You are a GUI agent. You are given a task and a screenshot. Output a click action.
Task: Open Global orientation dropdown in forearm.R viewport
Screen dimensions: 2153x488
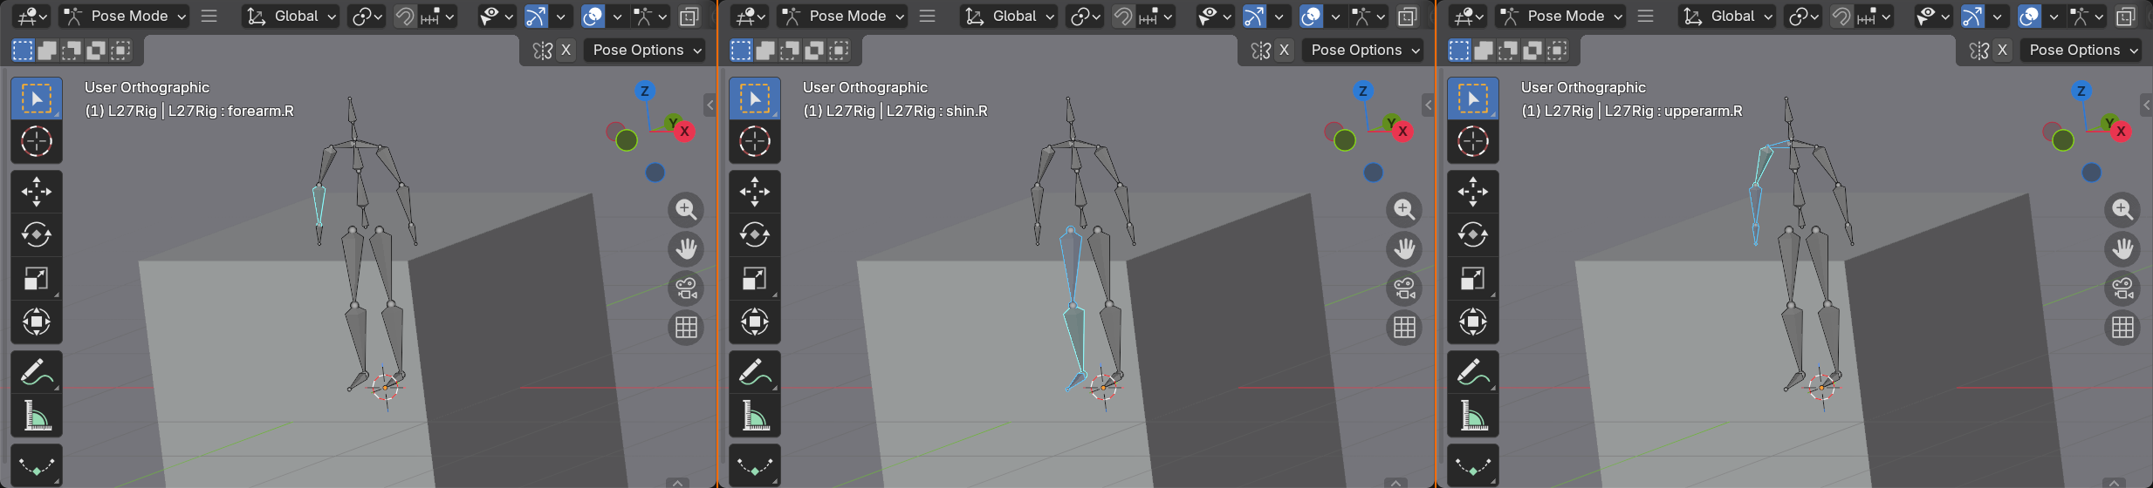point(291,16)
